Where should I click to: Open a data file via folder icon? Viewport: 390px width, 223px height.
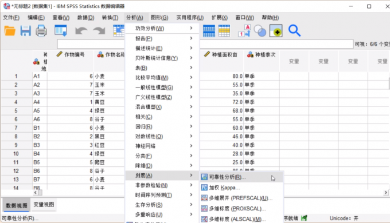click(x=10, y=31)
